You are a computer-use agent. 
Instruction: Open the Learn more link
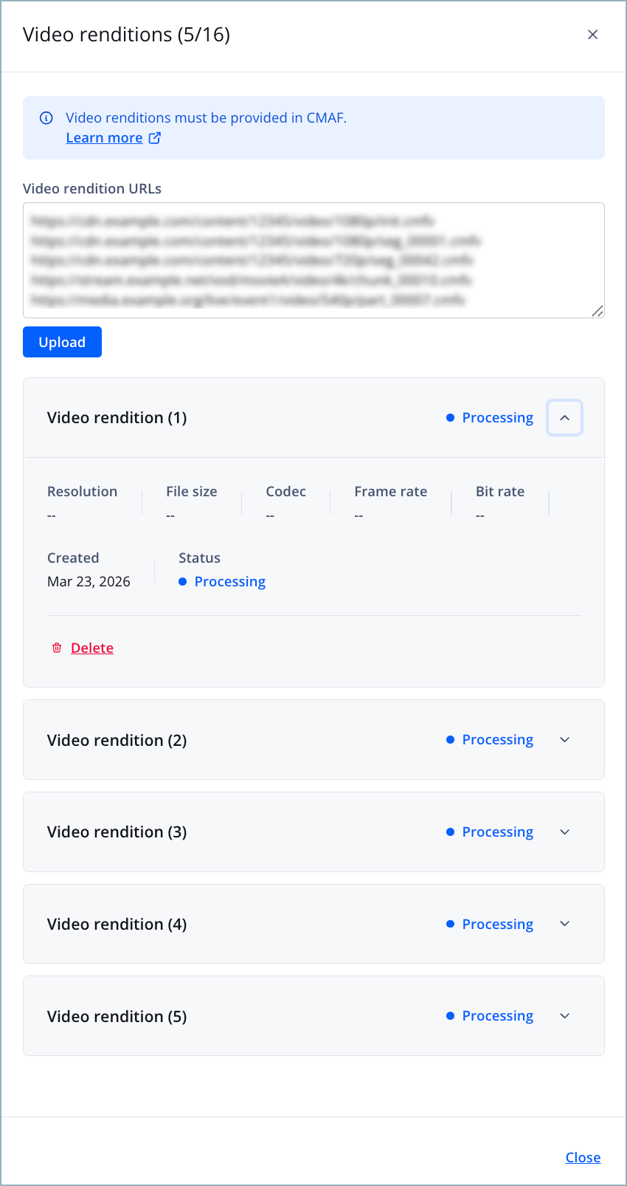pos(104,138)
